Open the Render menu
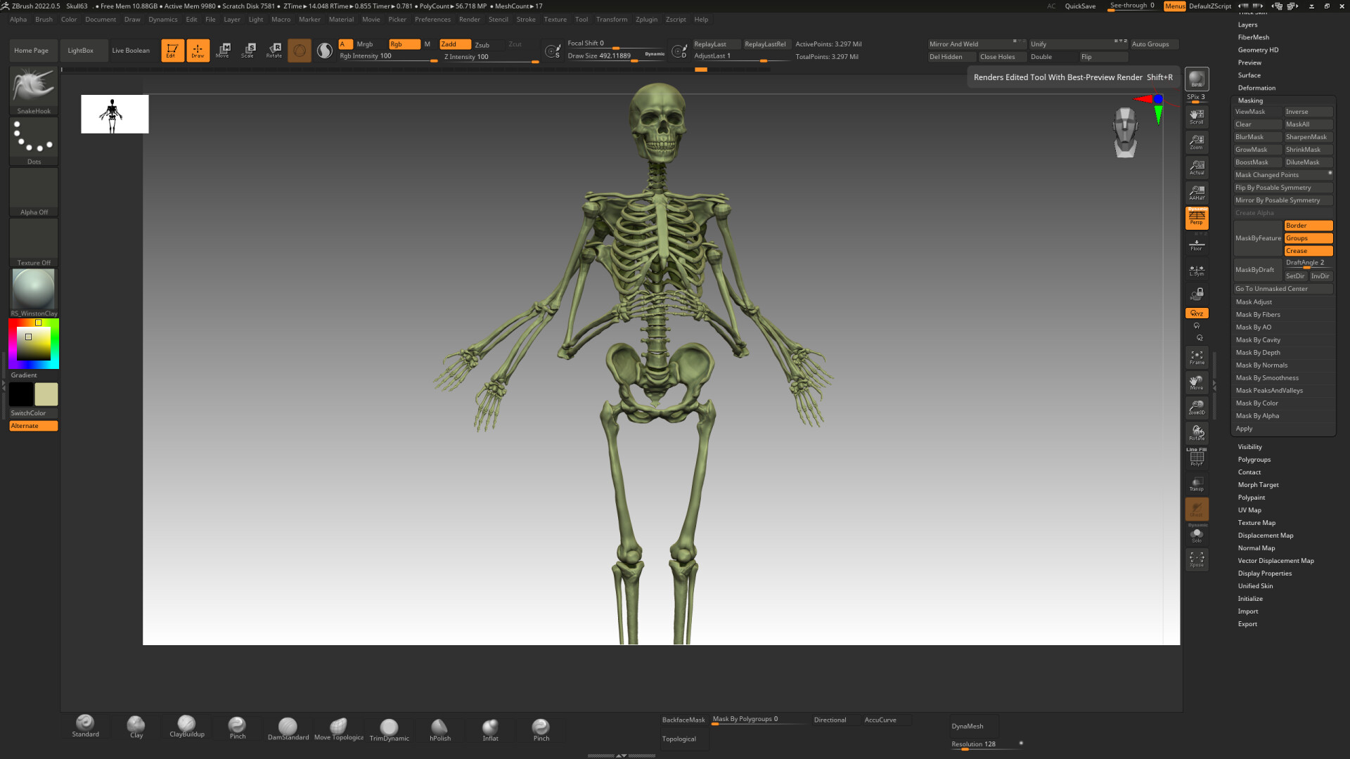1350x759 pixels. point(469,20)
